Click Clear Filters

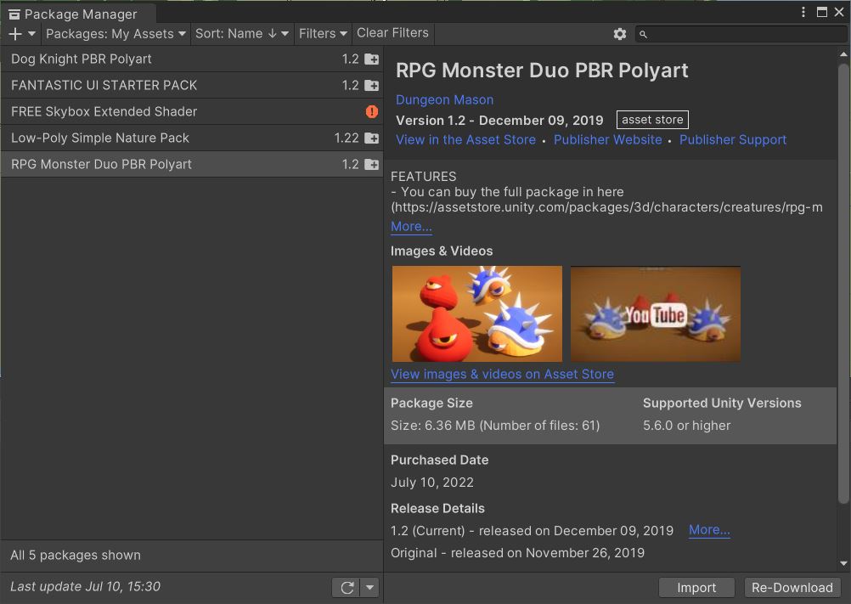click(x=392, y=33)
